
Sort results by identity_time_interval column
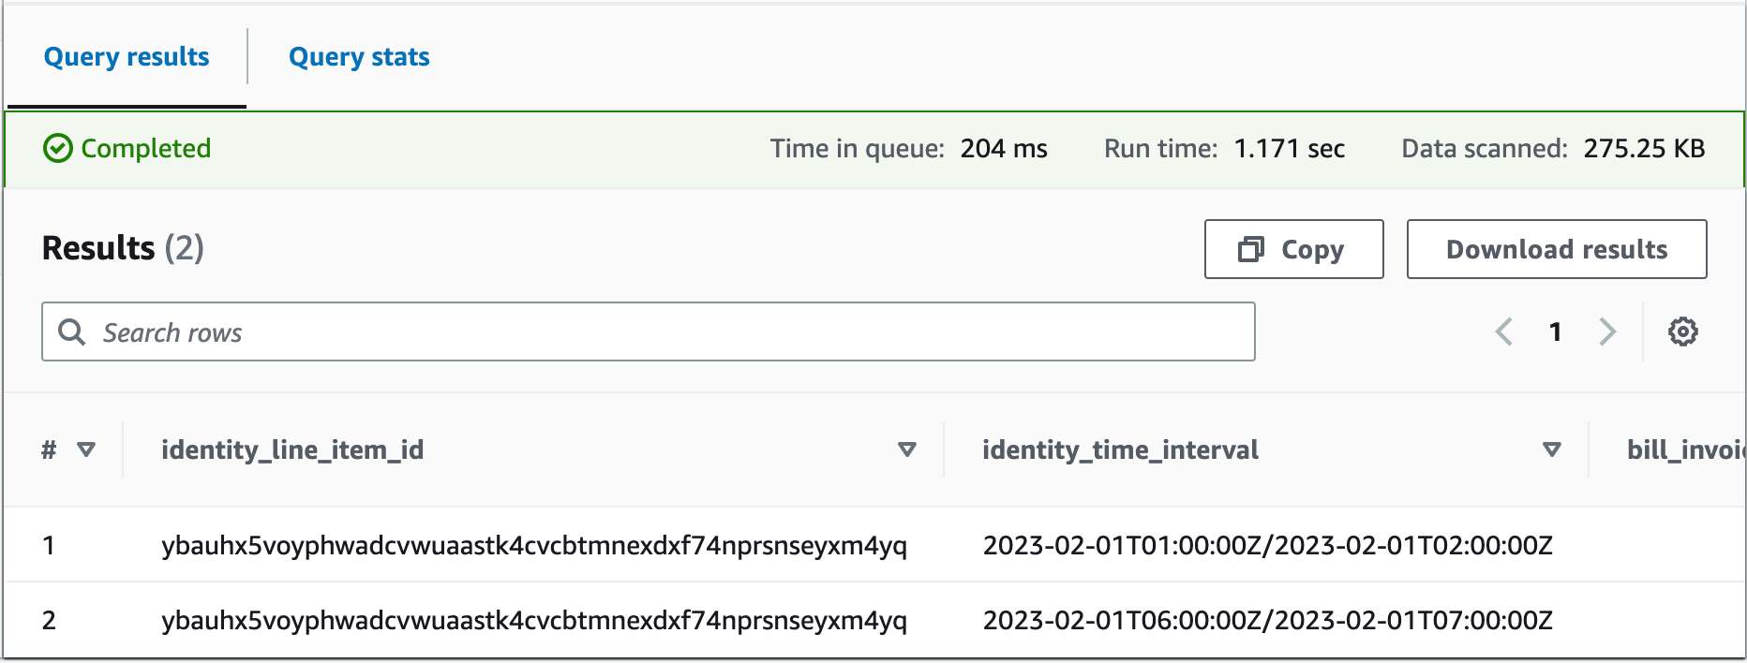(1551, 449)
